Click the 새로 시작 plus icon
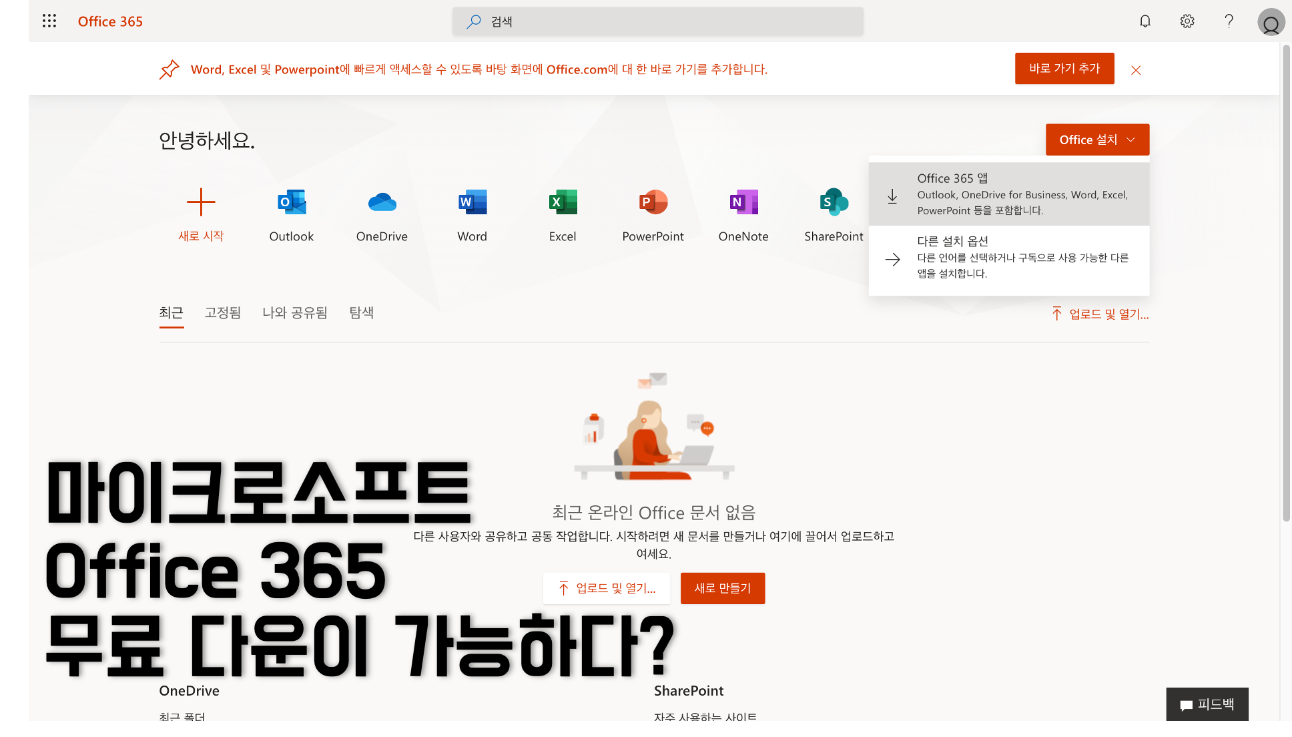1292x737 pixels. 201,202
